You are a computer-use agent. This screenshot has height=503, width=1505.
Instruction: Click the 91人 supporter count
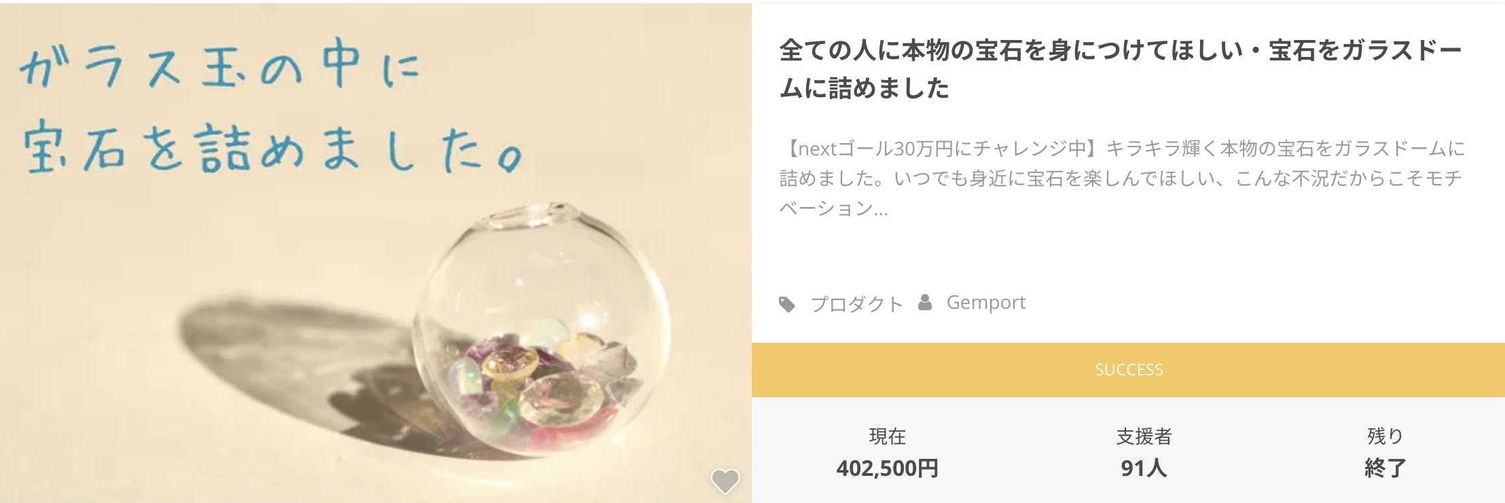point(1144,468)
